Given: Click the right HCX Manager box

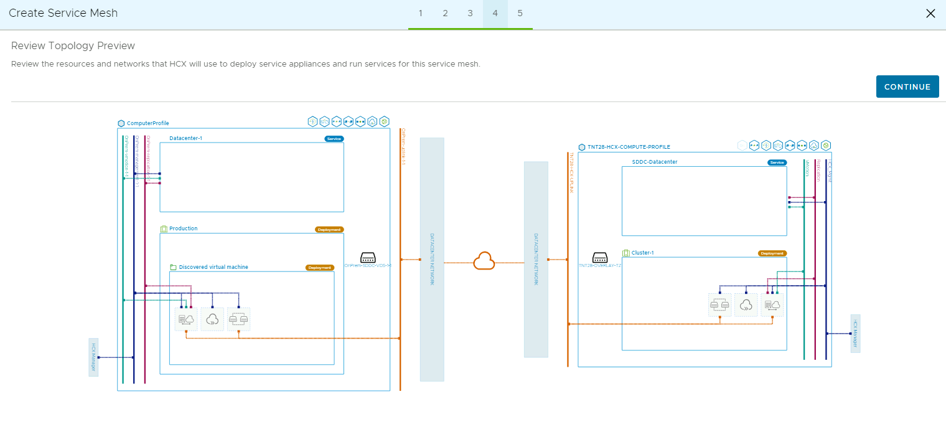Looking at the screenshot, I should click(x=856, y=334).
